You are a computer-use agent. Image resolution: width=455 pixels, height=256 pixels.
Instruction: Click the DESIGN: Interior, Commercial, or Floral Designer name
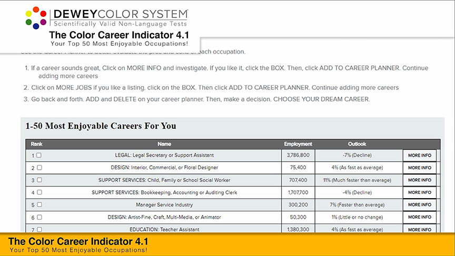(x=164, y=167)
